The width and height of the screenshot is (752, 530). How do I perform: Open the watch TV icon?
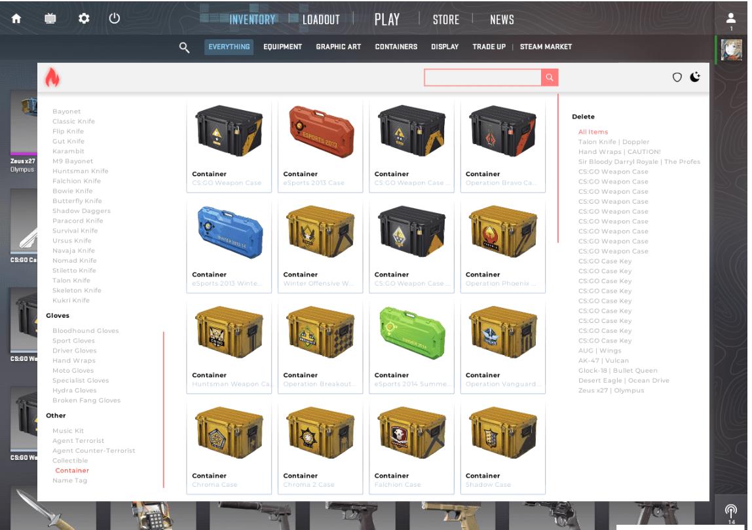[50, 19]
